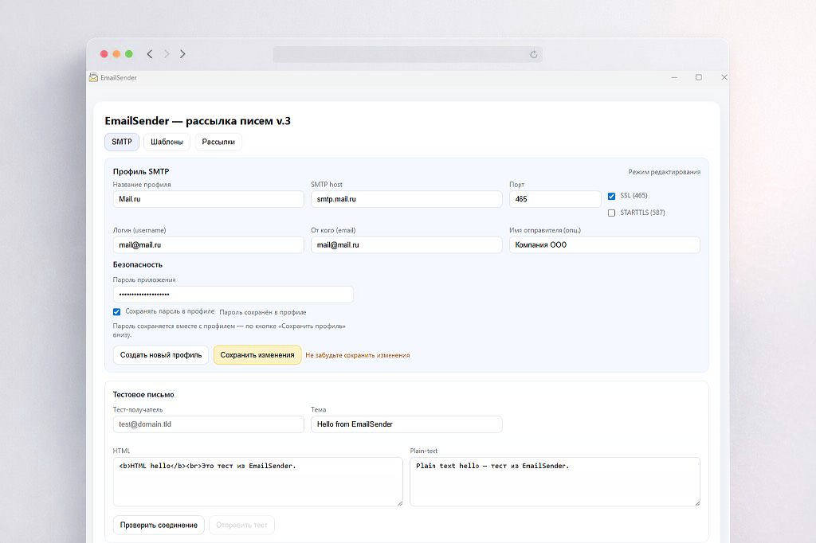Switch to the Шаблоны tab
Viewport: 816px width, 543px height.
[x=167, y=142]
